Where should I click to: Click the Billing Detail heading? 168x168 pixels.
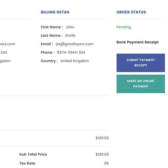click(55, 12)
